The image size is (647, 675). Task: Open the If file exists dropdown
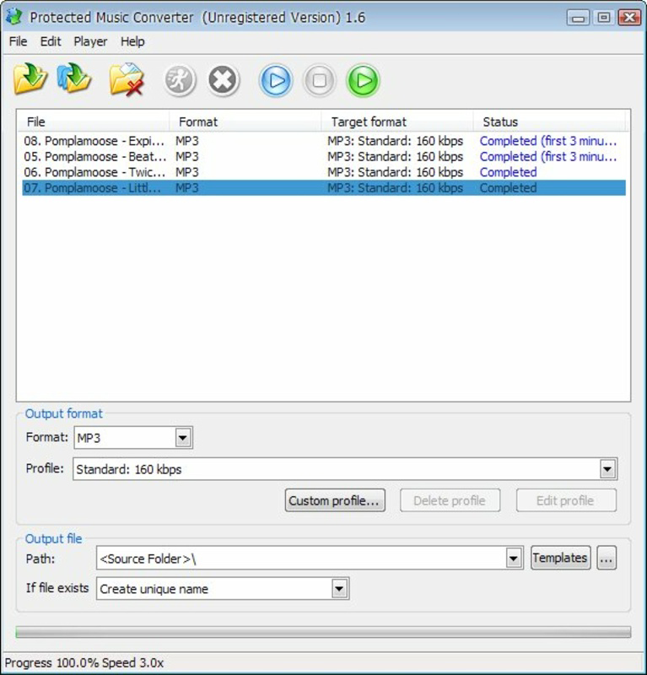339,588
